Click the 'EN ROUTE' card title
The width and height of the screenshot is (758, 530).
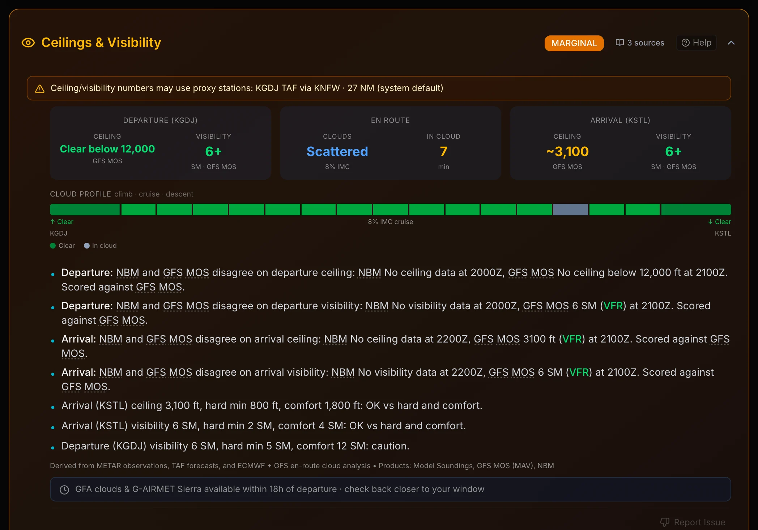[x=390, y=120]
